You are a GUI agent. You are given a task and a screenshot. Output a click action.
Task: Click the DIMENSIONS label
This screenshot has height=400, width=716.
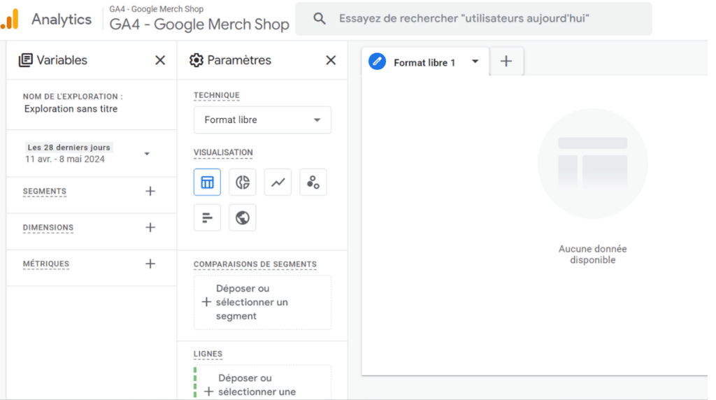[x=48, y=227]
